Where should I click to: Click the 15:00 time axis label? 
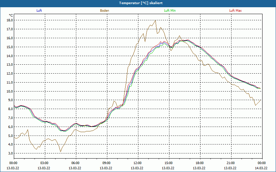pyautogui.click(x=169, y=163)
